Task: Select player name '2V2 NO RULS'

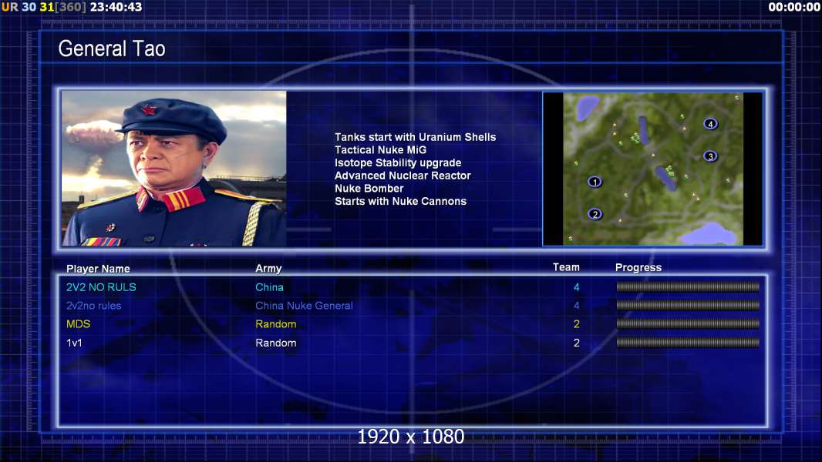Action: tap(101, 287)
